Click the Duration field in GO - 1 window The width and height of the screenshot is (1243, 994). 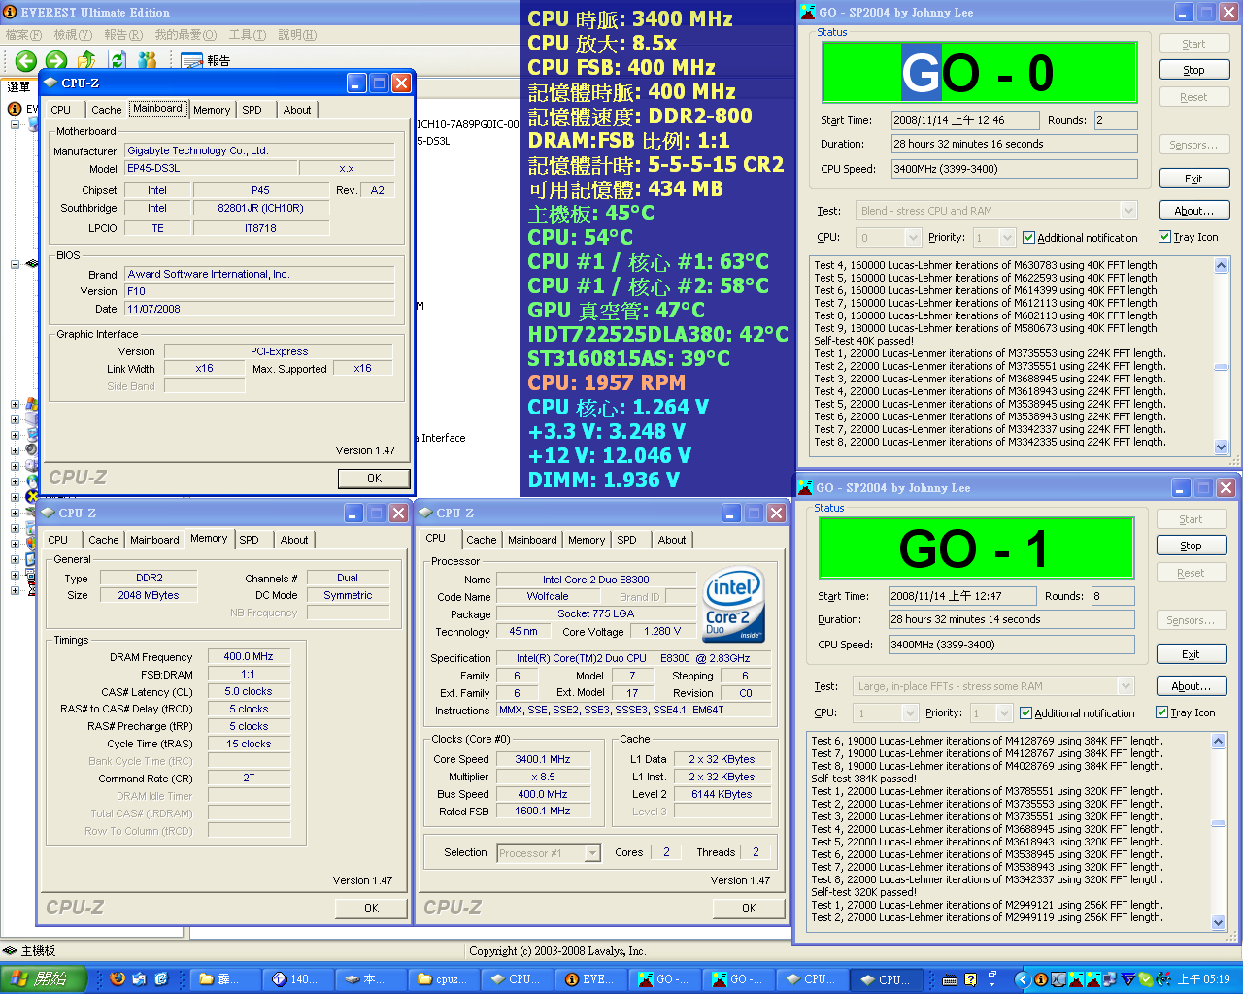tap(1011, 619)
